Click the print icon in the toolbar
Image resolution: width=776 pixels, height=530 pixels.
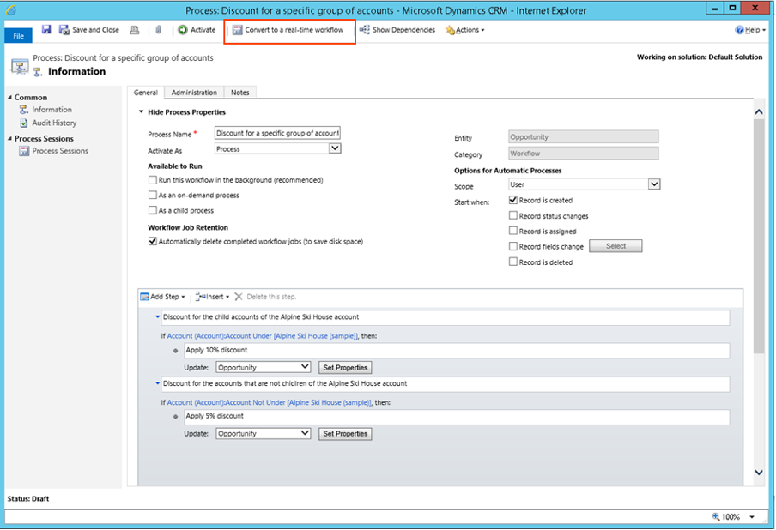pos(134,30)
